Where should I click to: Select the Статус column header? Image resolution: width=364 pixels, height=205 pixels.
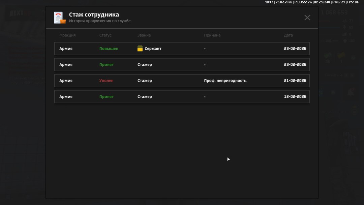(105, 35)
